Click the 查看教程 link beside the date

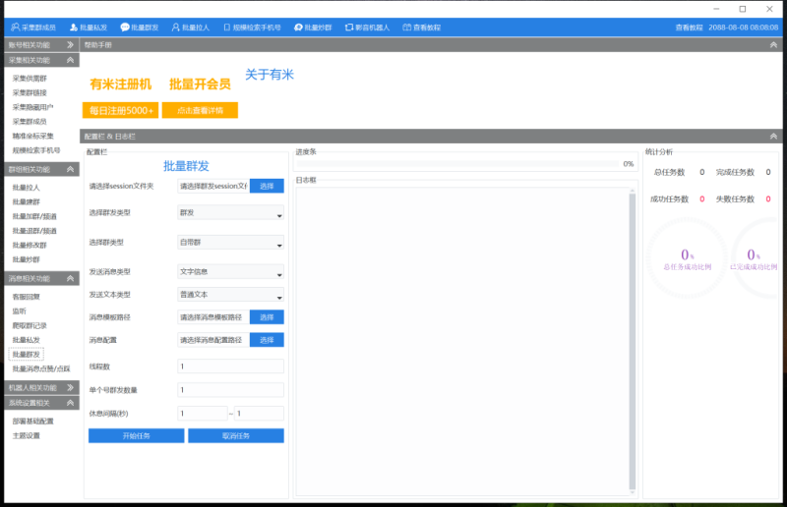[x=689, y=28]
